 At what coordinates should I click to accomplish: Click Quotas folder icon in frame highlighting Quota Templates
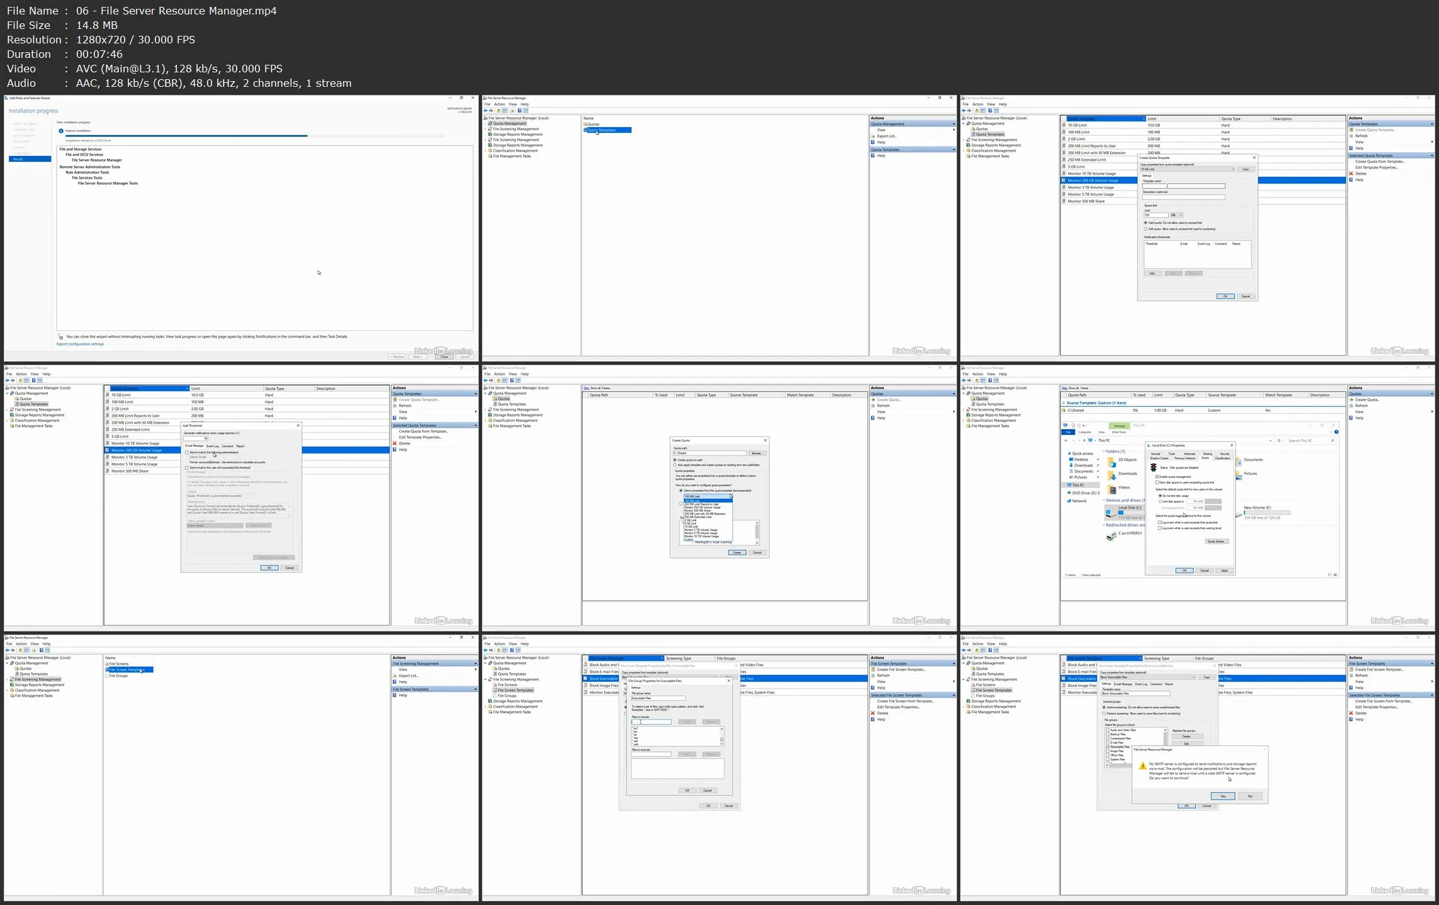(585, 124)
